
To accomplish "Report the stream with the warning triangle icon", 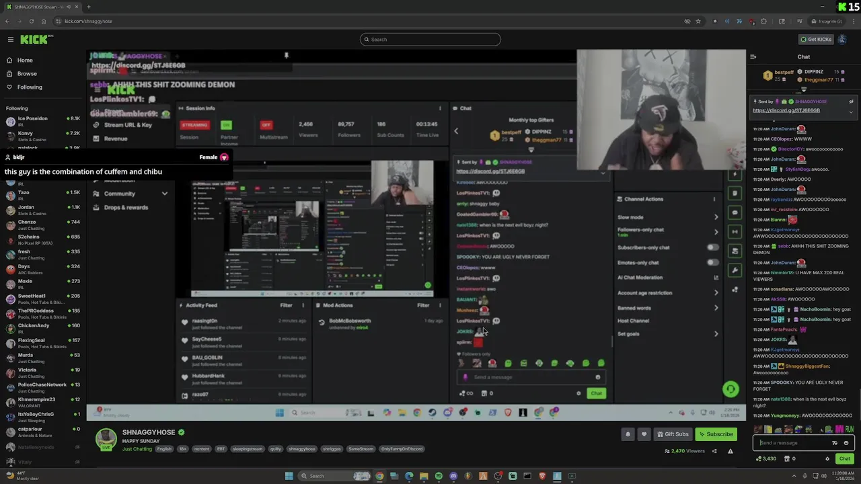I will click(x=731, y=451).
